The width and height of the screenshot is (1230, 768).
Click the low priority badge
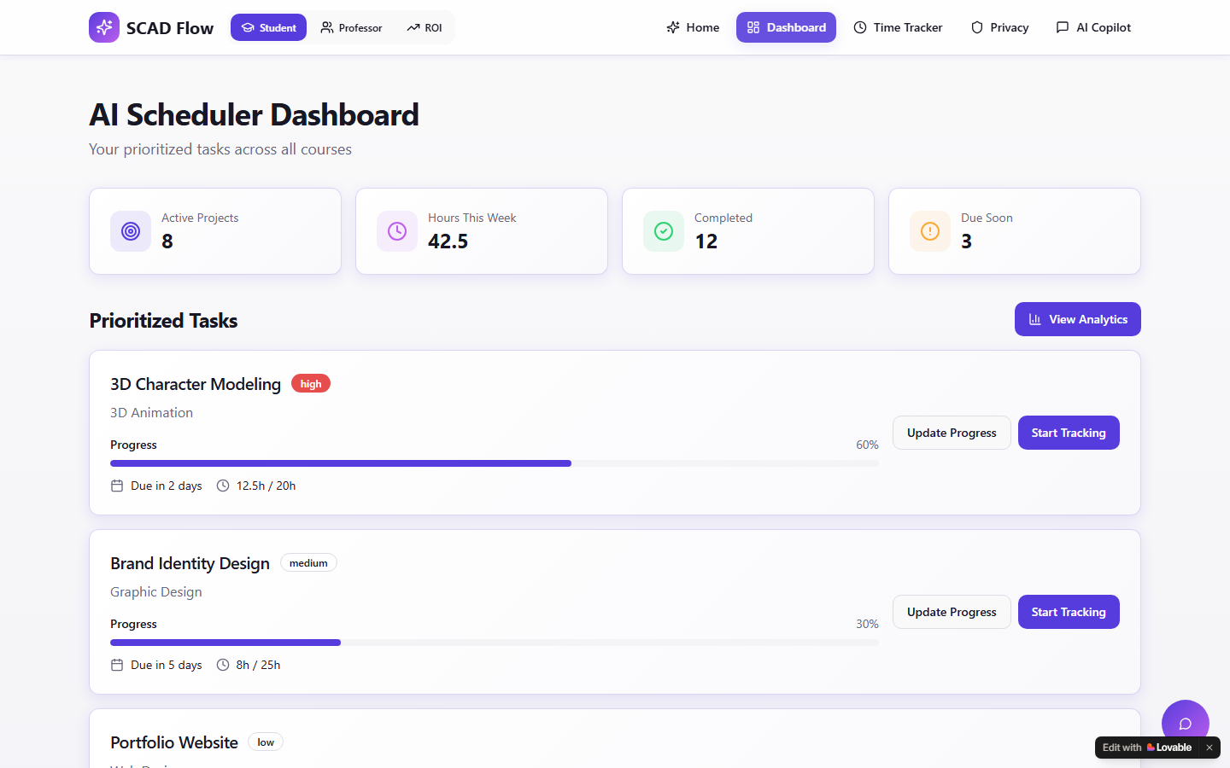pos(266,742)
